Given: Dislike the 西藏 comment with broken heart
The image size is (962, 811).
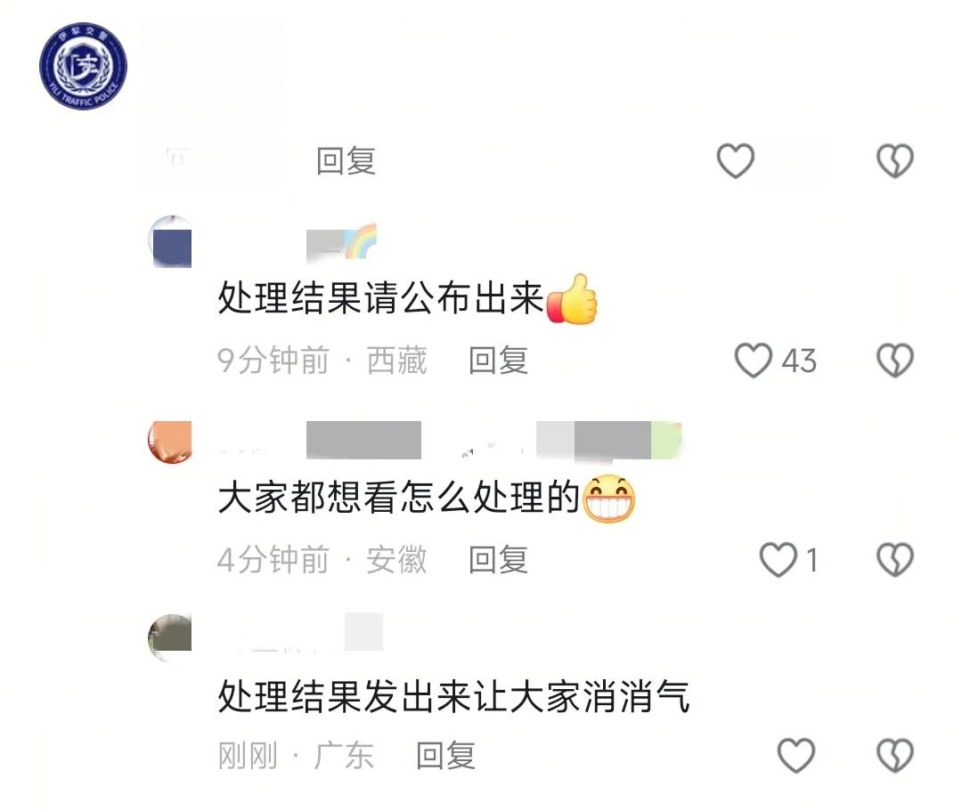Looking at the screenshot, I should (895, 360).
